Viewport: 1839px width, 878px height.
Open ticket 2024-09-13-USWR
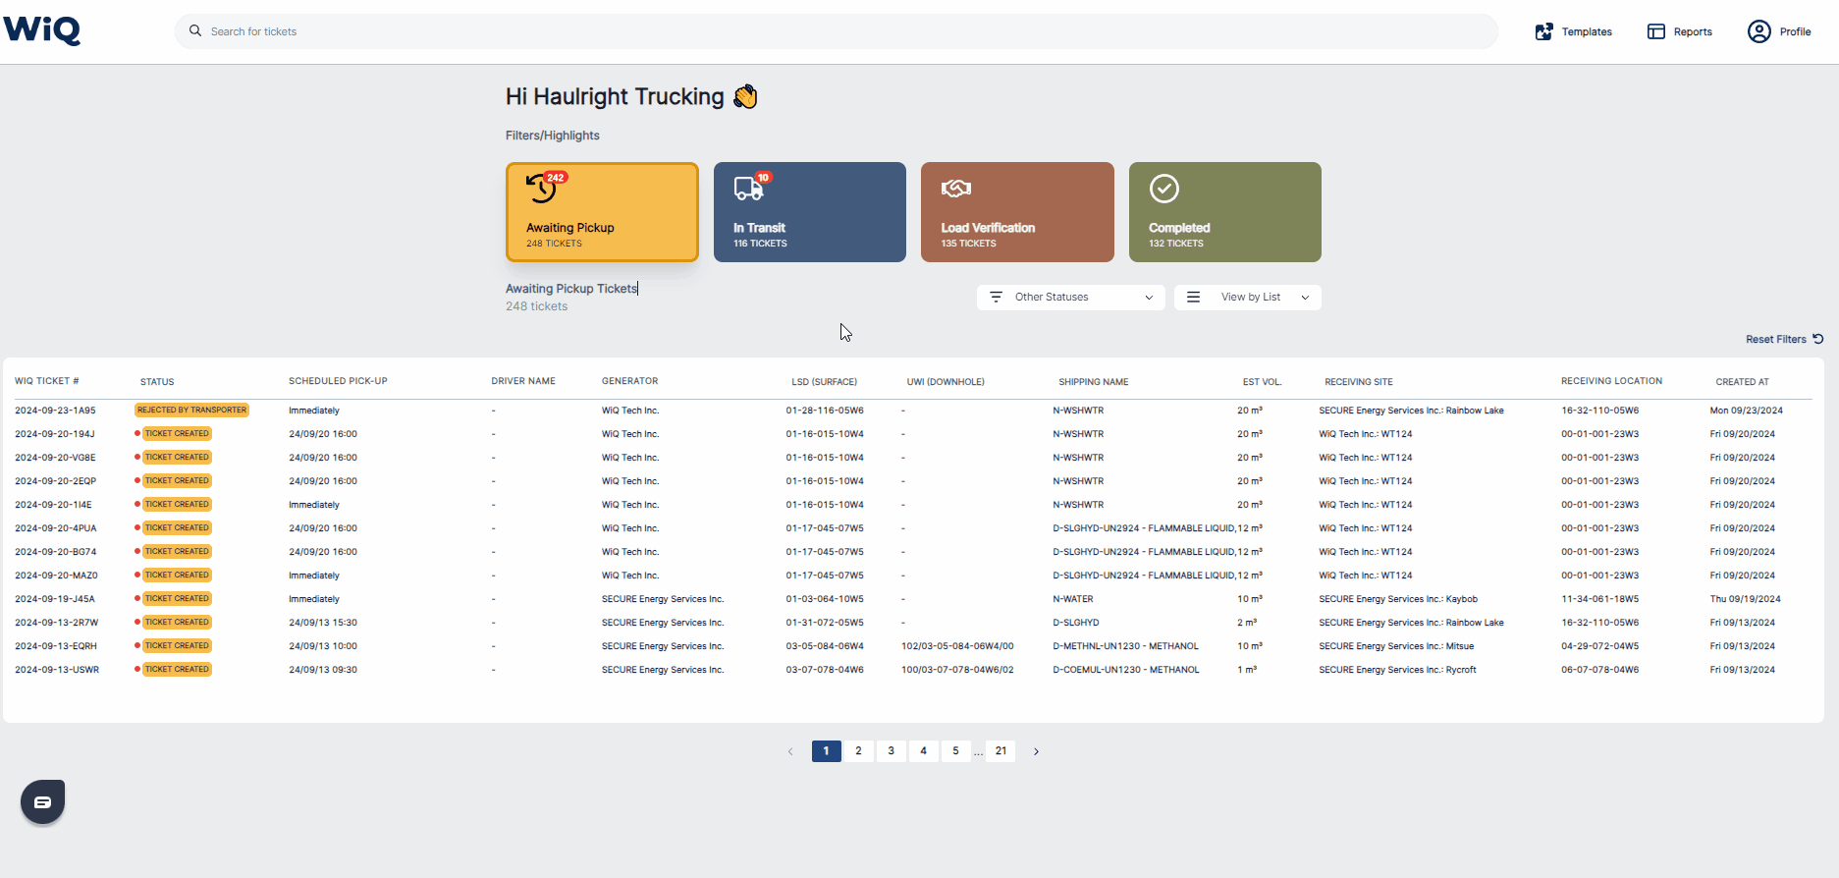[x=57, y=670]
